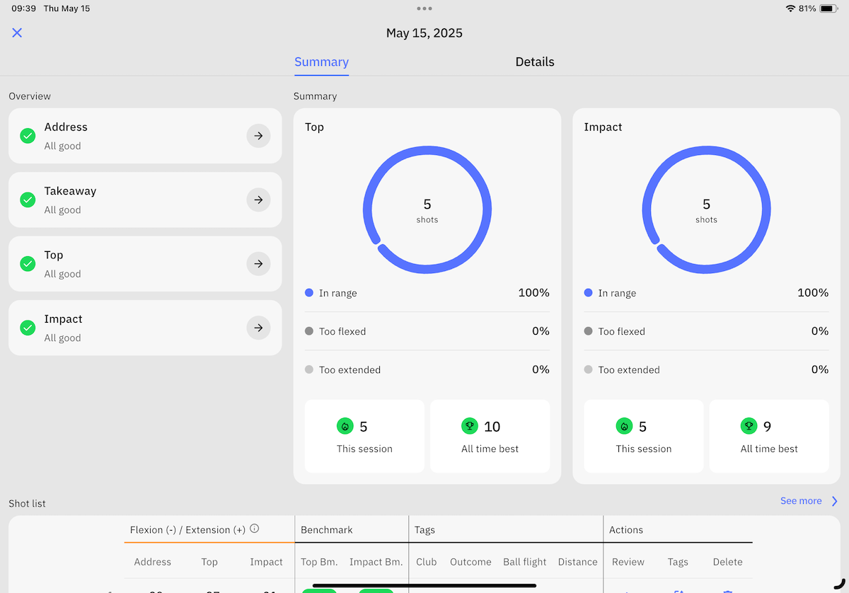Click the Tags column group header
849x593 pixels.
[424, 530]
